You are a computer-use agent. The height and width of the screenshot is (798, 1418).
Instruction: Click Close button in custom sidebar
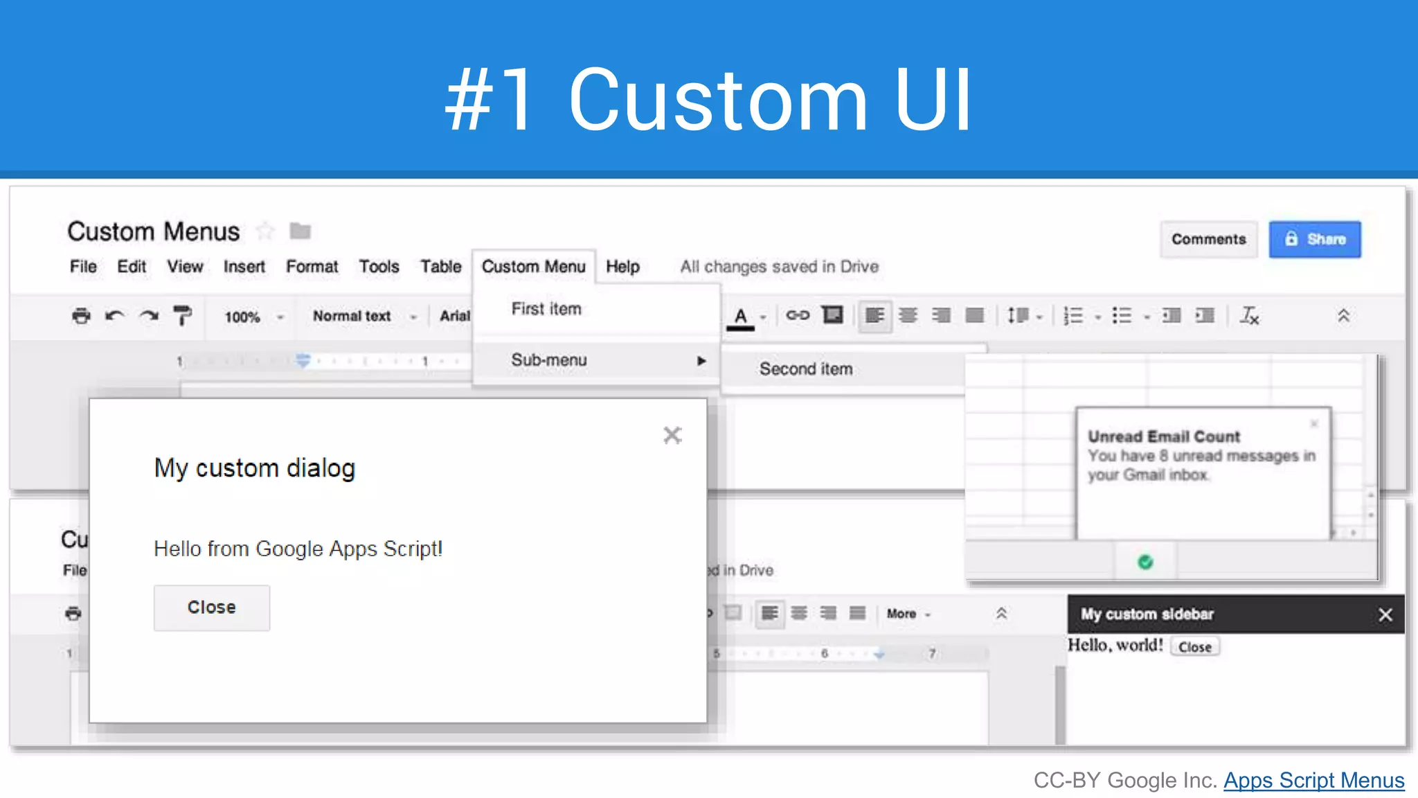pyautogui.click(x=1195, y=647)
